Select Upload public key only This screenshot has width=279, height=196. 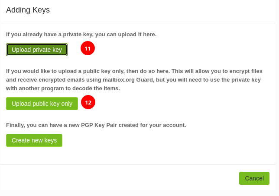(x=42, y=104)
